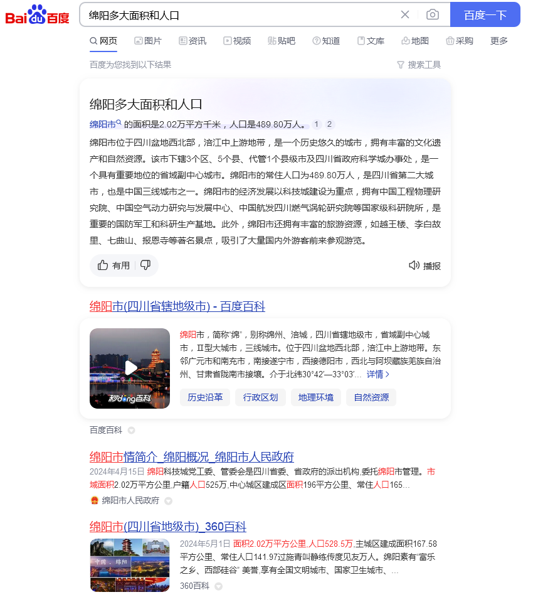This screenshot has width=533, height=602.
Task: Select the 行政区划 tag button
Action: point(260,397)
